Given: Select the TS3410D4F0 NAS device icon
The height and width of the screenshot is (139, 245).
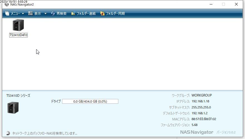Looking at the screenshot, I should 18,25.
